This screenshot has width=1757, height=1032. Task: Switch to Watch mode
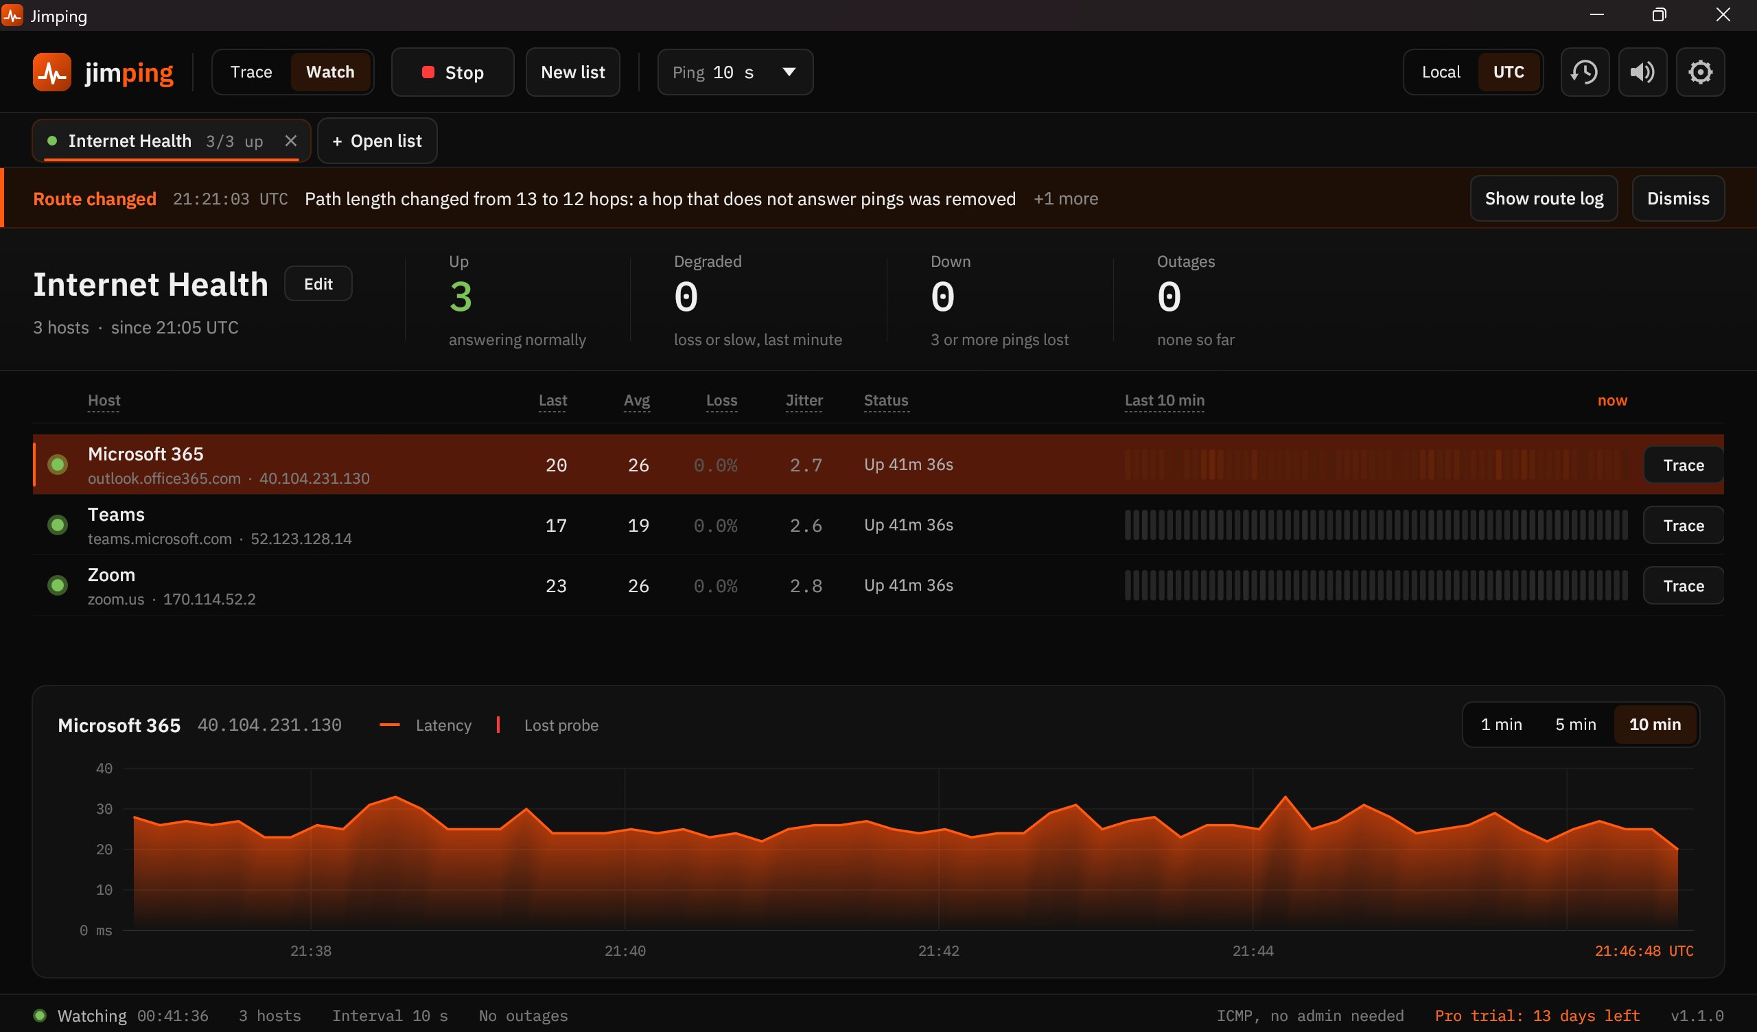(331, 72)
